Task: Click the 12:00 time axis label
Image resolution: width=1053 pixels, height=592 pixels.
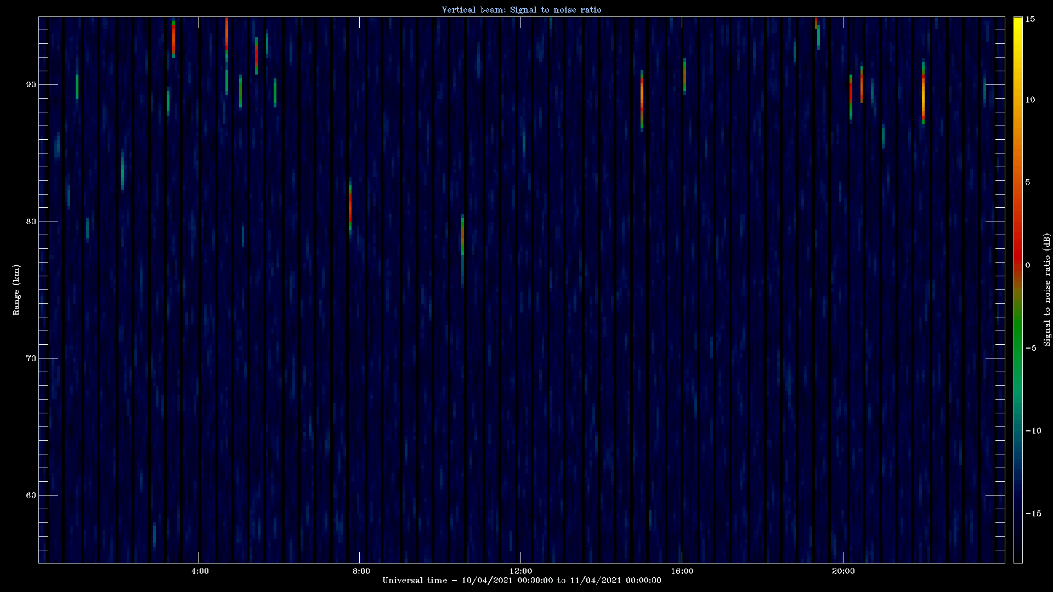Action: (520, 571)
